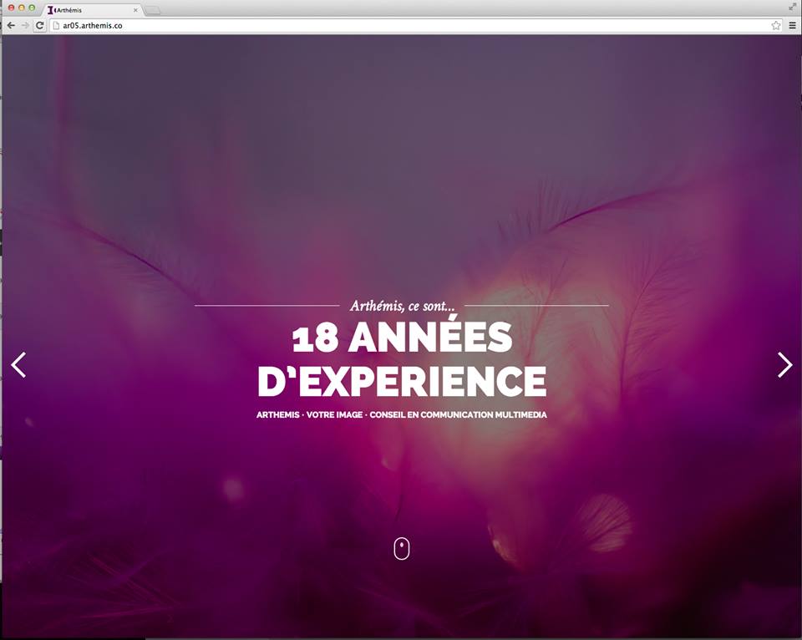Click the browser forward arrow
The height and width of the screenshot is (640, 802).
(25, 25)
